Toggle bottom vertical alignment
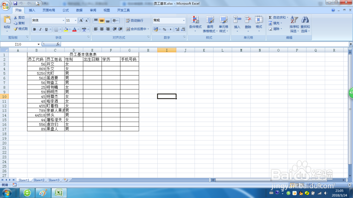The width and height of the screenshot is (353, 198). (x=108, y=21)
